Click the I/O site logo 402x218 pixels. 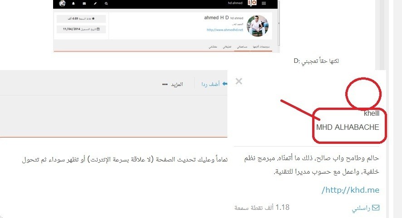[x=252, y=3]
